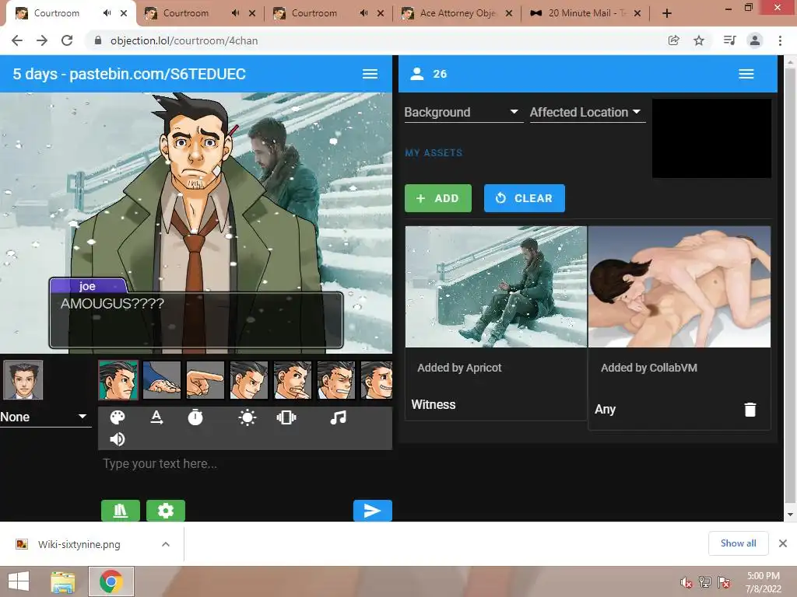Click the green ADD button

438,198
